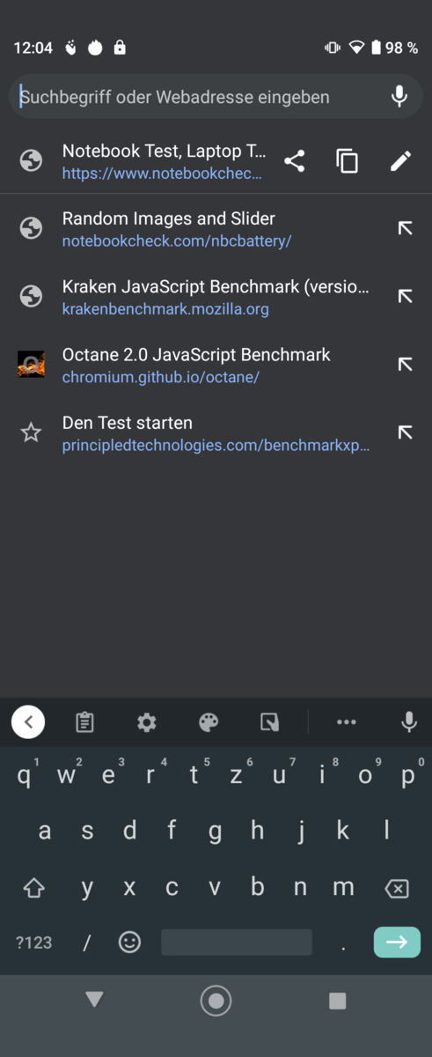Insert Den Test starten suggestion arrow

tap(405, 432)
